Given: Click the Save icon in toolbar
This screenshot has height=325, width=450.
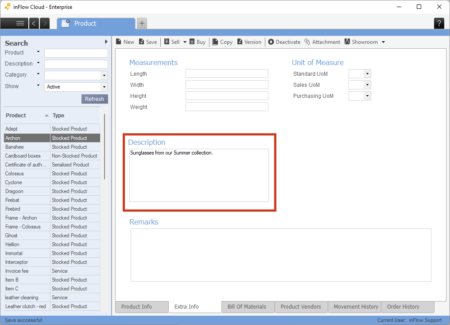Looking at the screenshot, I should (142, 42).
